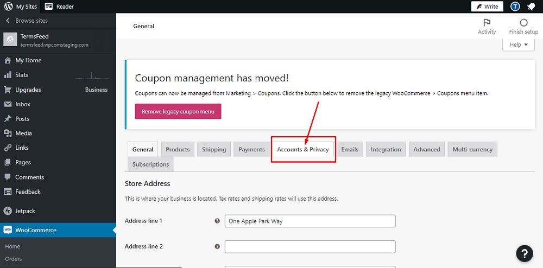Click the Business plan label
The width and height of the screenshot is (543, 268).
pos(96,90)
